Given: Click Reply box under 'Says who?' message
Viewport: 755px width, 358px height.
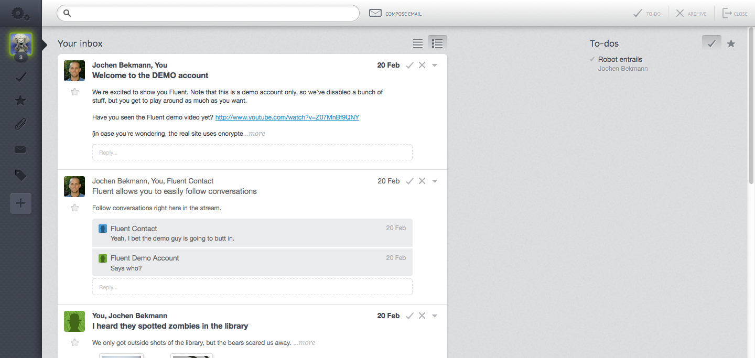Looking at the screenshot, I should pyautogui.click(x=252, y=287).
